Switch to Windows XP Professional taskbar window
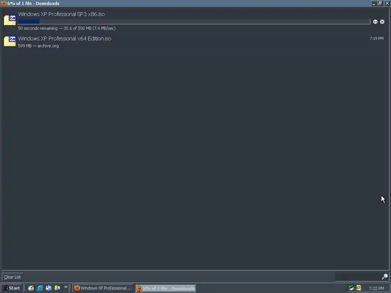 [103, 288]
